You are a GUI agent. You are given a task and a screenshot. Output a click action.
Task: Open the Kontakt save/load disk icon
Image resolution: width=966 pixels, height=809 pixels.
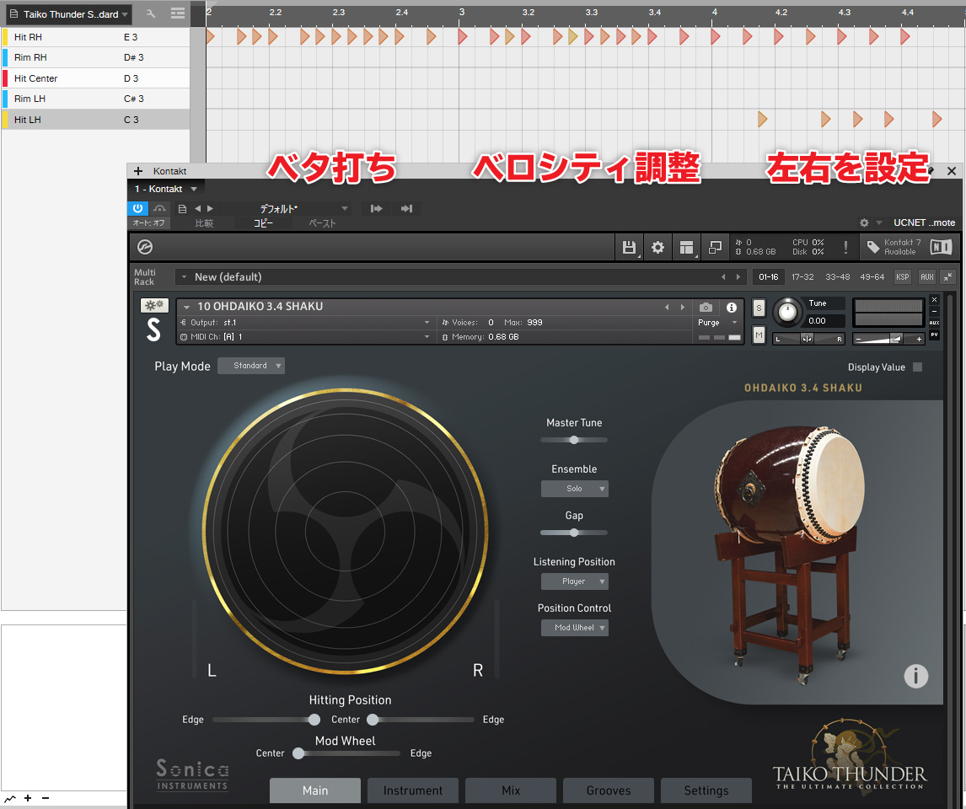point(628,248)
